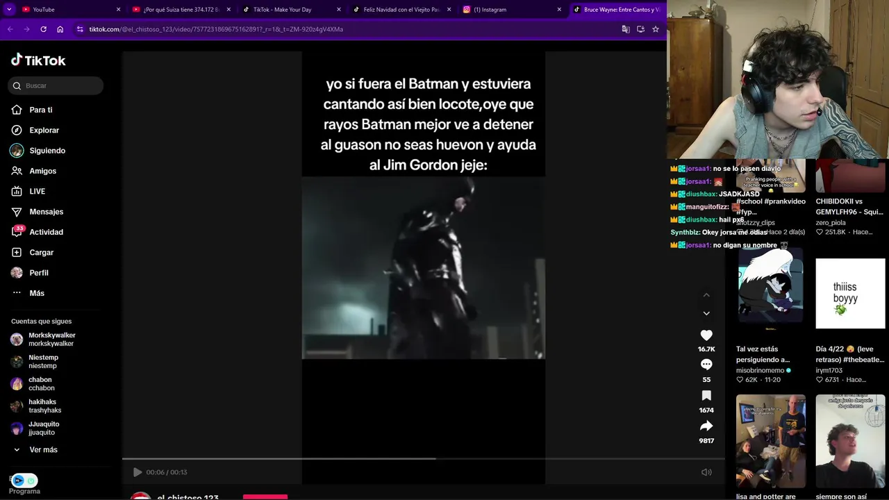Close the Instagram tab
This screenshot has width=889, height=500.
tap(559, 10)
